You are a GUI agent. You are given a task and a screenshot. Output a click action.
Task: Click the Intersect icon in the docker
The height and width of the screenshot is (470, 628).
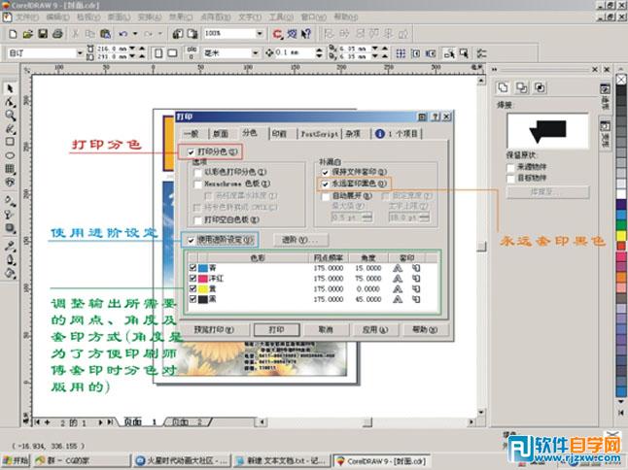tap(540, 87)
